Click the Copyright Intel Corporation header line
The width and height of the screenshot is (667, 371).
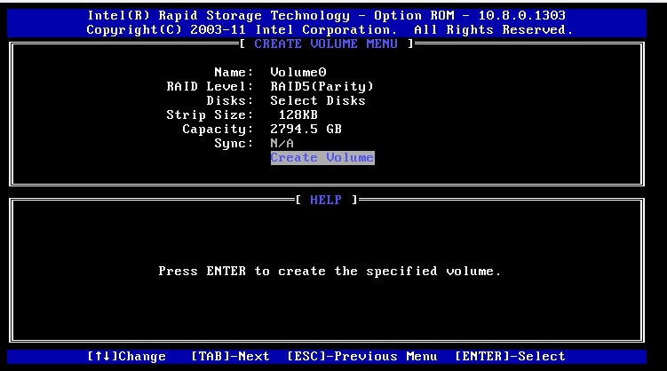coord(330,30)
